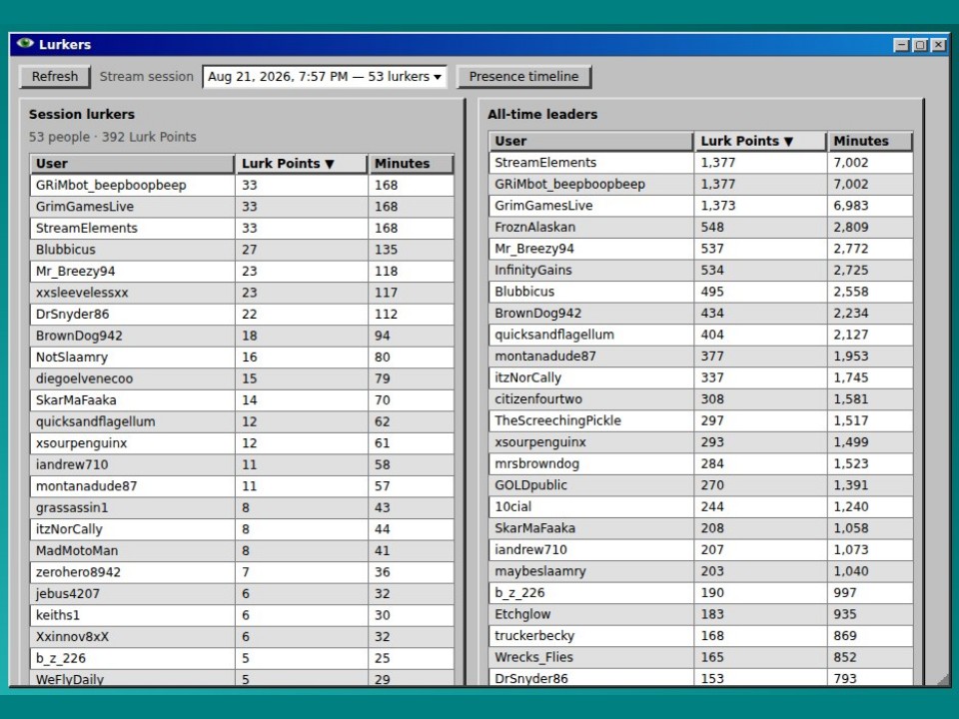
Task: Select Wrecks_Flies row
Action: pos(701,657)
